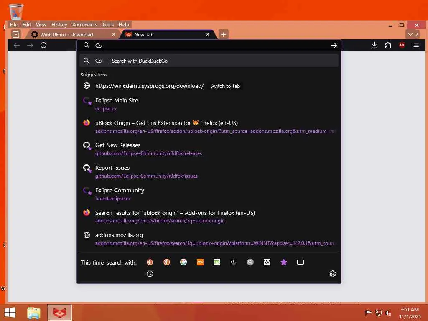428x321 pixels.
Task: Reload the page with the refresh icon
Action: click(43, 45)
